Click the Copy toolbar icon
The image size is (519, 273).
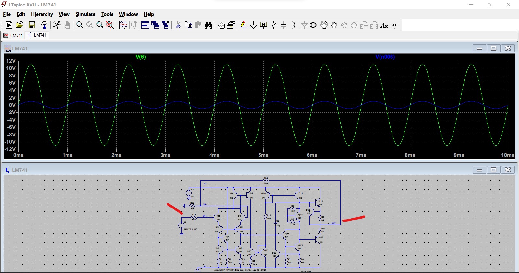tap(188, 25)
